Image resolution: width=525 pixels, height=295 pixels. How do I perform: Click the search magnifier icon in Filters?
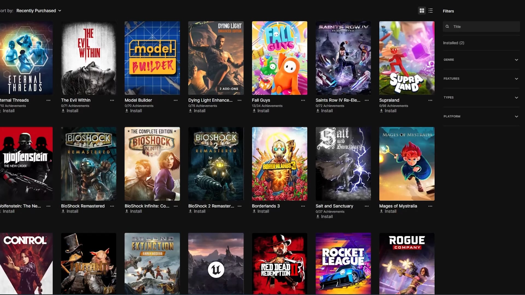click(447, 26)
